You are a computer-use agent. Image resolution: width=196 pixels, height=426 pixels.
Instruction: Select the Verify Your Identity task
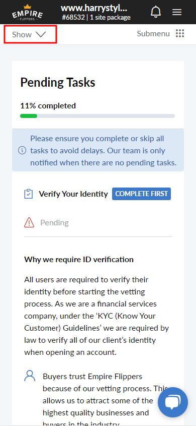tap(73, 194)
